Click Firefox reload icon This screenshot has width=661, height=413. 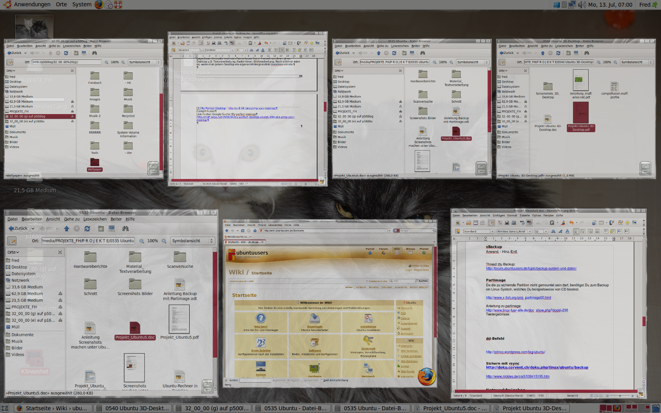[243, 230]
